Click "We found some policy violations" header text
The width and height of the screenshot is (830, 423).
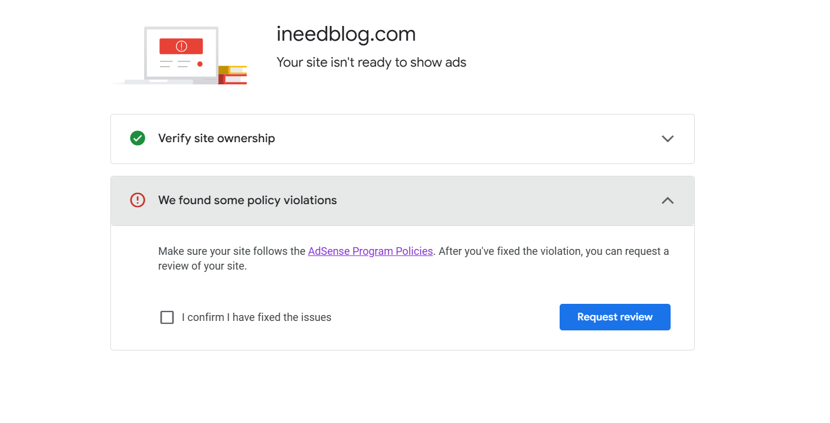tap(247, 201)
